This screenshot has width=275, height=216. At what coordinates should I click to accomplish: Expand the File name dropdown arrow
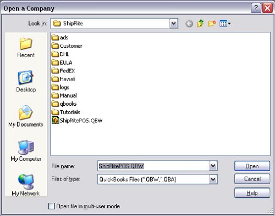pyautogui.click(x=213, y=166)
